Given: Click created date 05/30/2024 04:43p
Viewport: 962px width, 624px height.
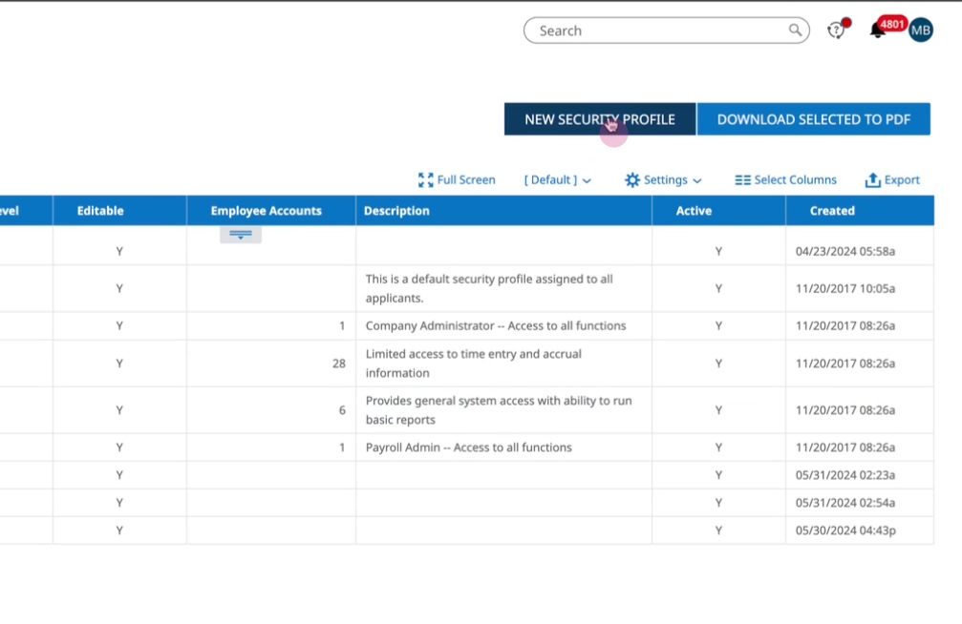Looking at the screenshot, I should [844, 530].
